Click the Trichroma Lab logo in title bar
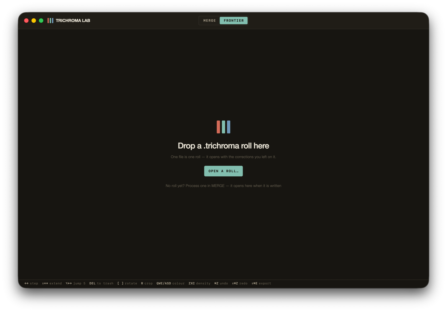The width and height of the screenshot is (447, 312). pyautogui.click(x=50, y=21)
